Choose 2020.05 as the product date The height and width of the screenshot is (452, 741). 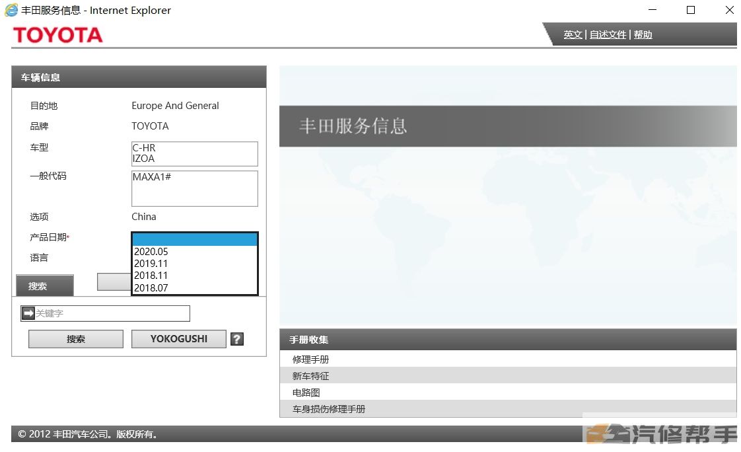pyautogui.click(x=195, y=252)
